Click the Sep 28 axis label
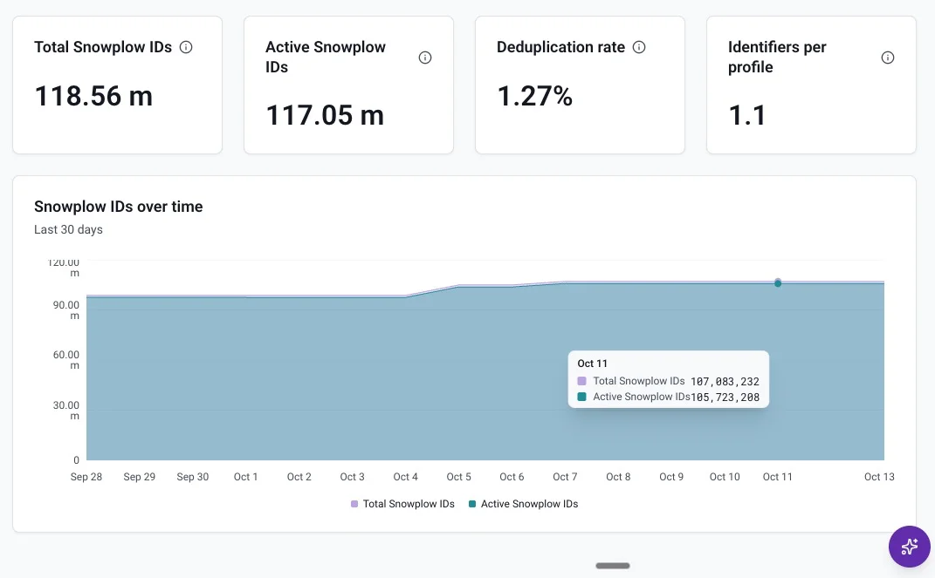Image resolution: width=935 pixels, height=578 pixels. [x=86, y=477]
